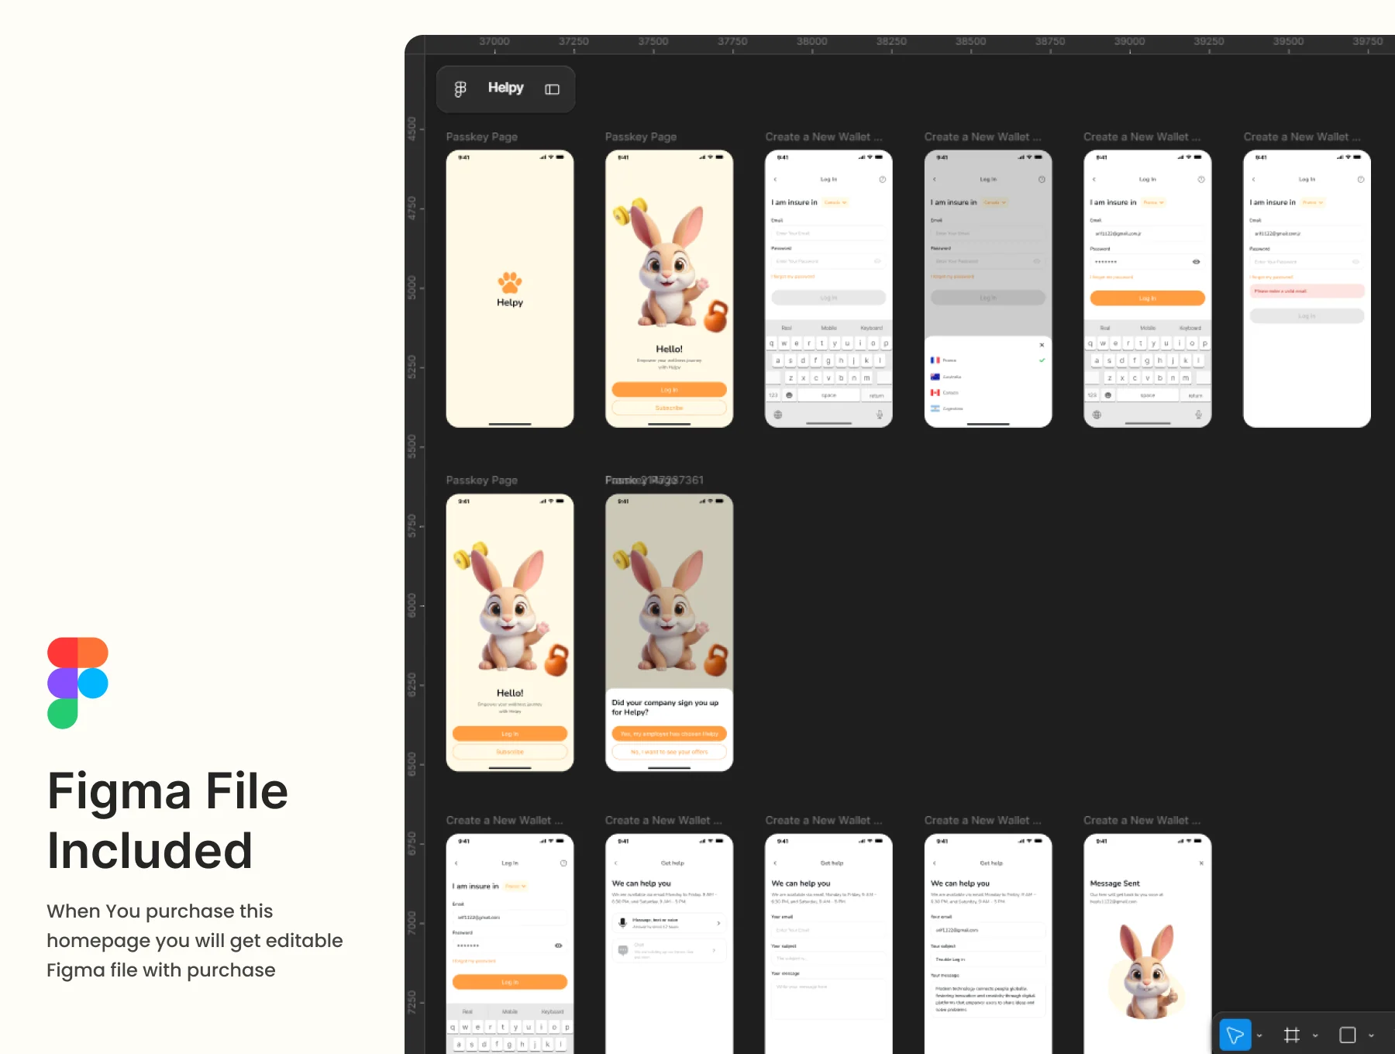Viewport: 1395px width, 1054px height.
Task: Click 'No, I want to see your offers' button
Action: click(x=669, y=752)
